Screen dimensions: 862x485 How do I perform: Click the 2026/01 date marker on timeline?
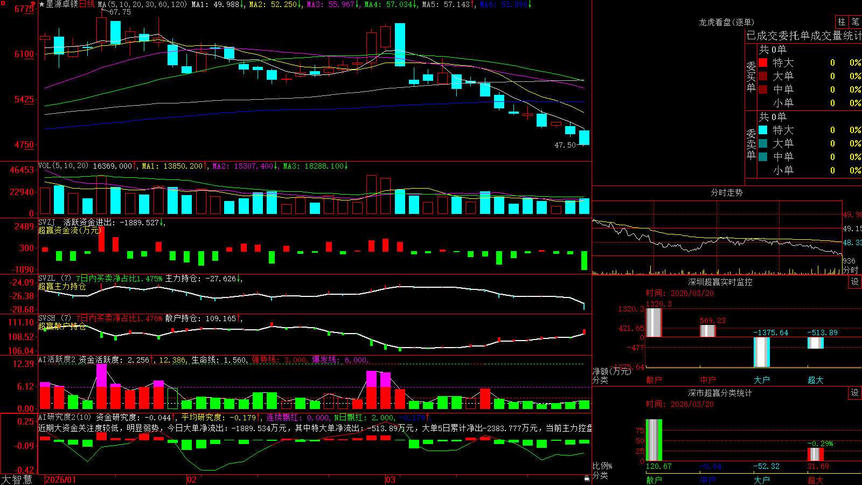coord(60,480)
